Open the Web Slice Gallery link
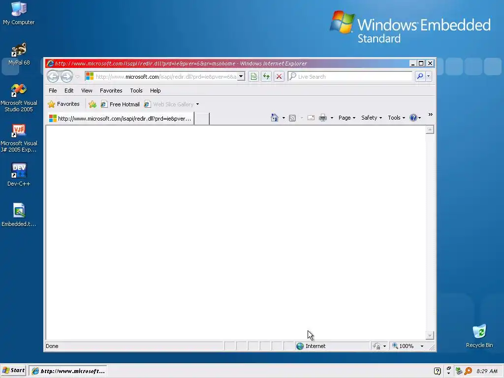504x378 pixels. tap(169, 104)
